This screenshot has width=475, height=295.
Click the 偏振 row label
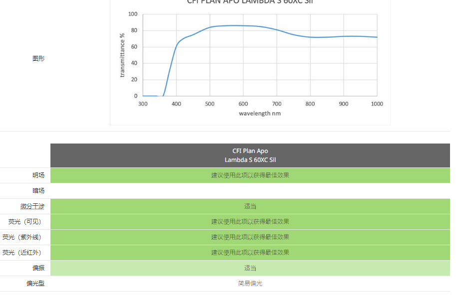[x=38, y=268]
